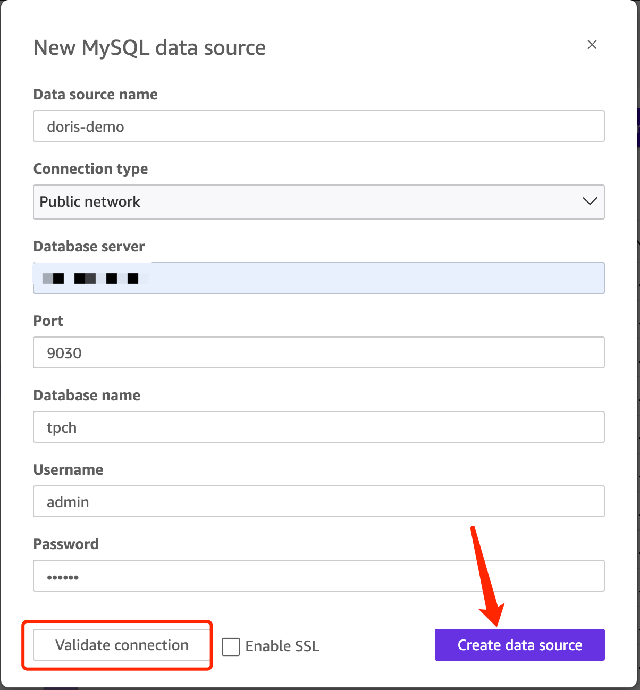
Task: Click the Enable SSL label text
Action: pos(282,646)
